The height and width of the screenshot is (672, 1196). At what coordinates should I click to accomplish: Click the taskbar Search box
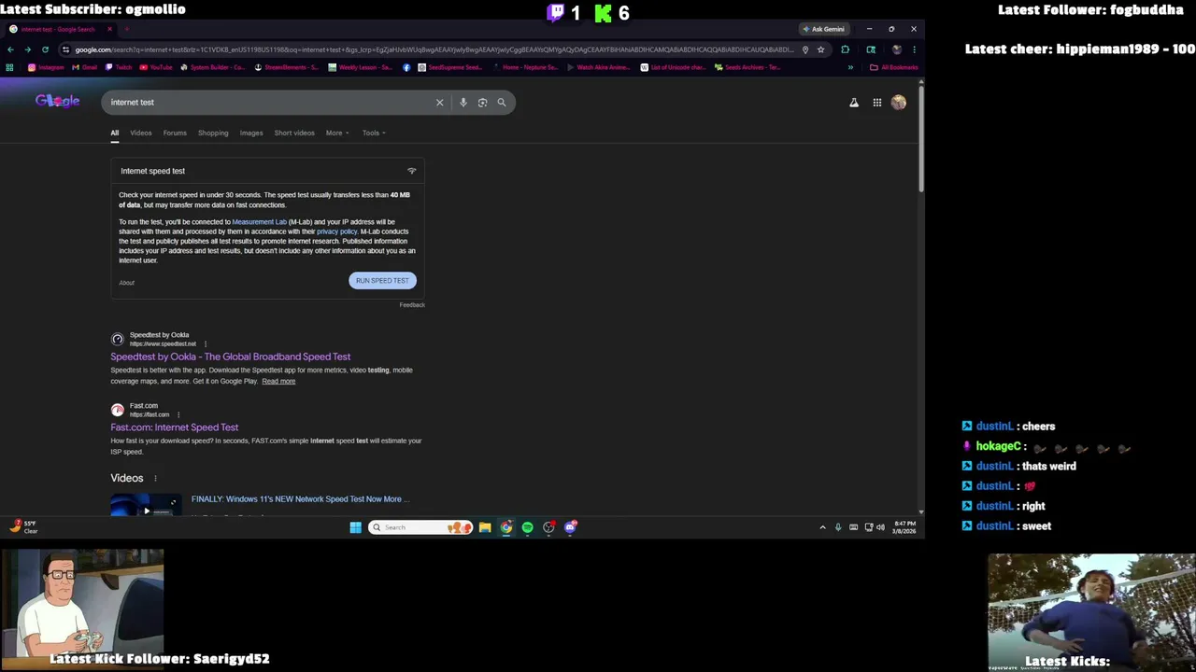[x=420, y=527]
